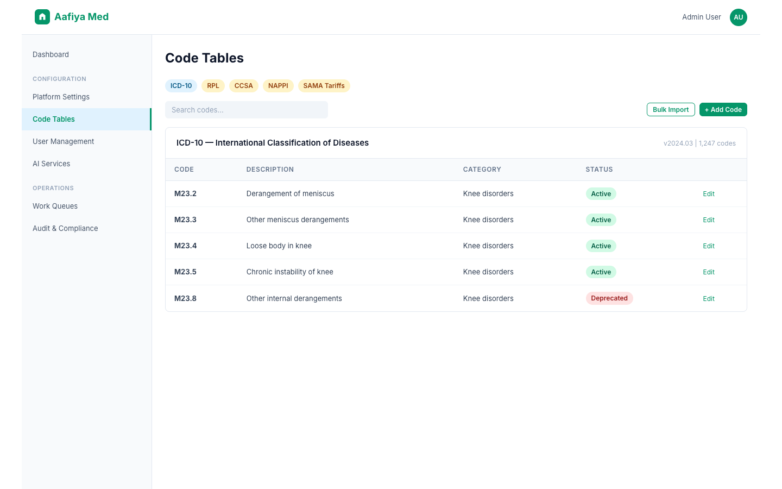Screen dimensions: 782x489
Task: Click the Admin User name
Action: tap(702, 17)
